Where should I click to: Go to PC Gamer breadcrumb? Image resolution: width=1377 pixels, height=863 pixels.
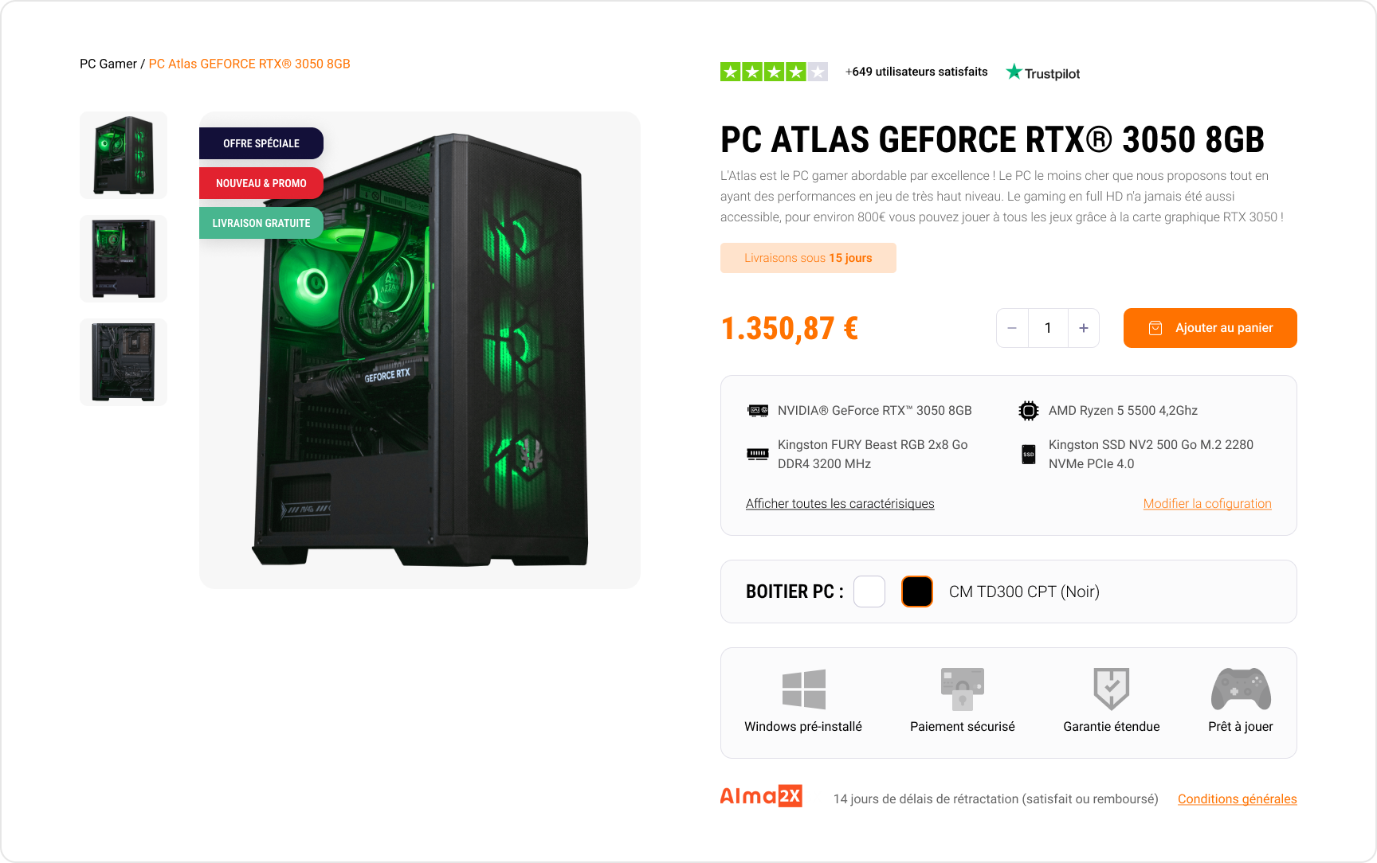[x=108, y=64]
